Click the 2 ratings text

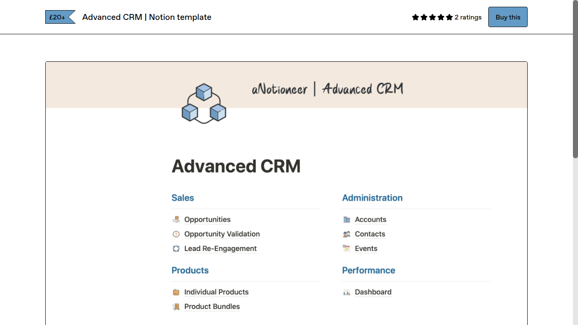468,17
